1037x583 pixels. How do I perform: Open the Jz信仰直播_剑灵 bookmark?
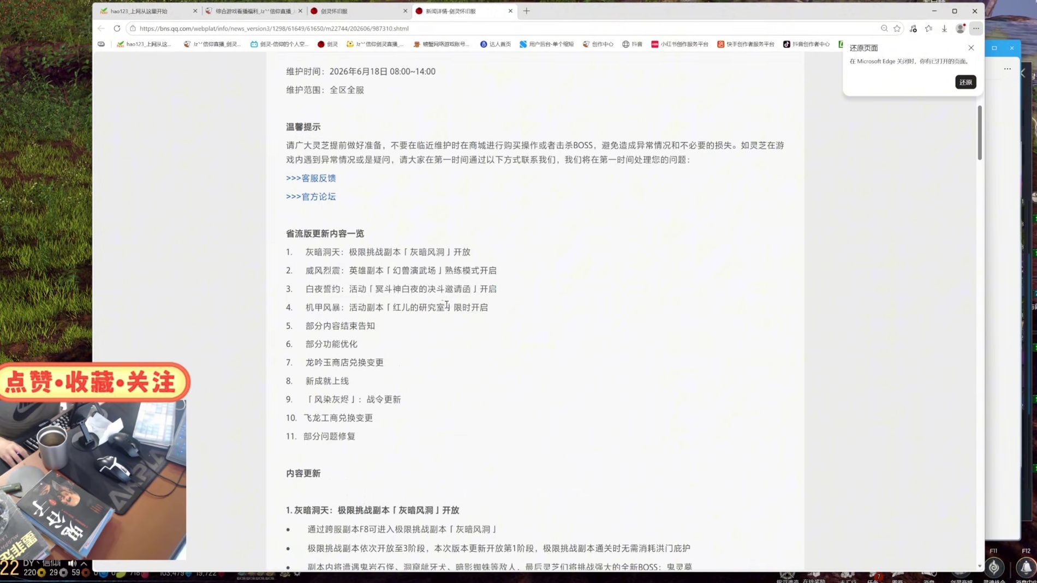coord(212,44)
